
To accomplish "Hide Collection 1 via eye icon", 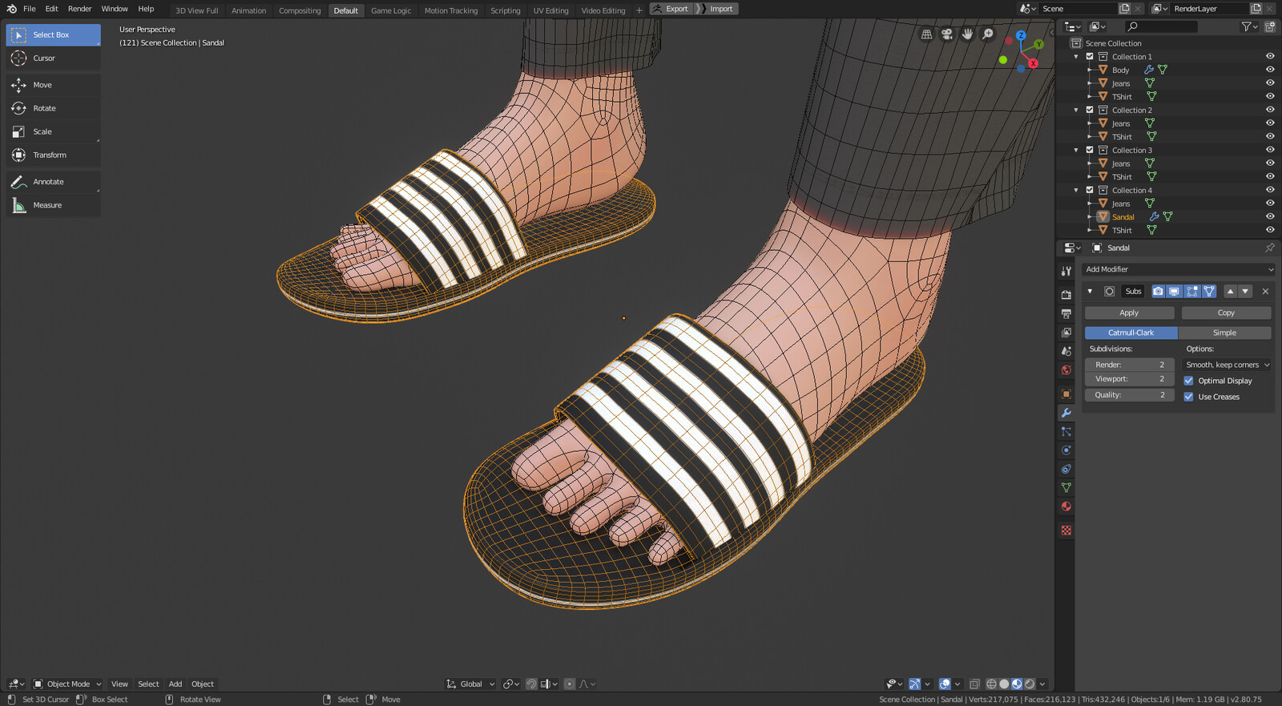I will pyautogui.click(x=1270, y=56).
